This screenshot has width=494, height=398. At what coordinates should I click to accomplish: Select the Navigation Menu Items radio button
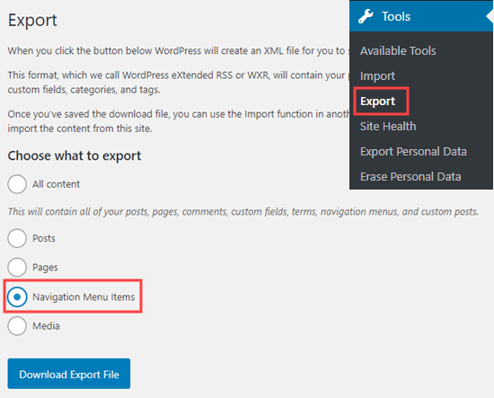click(17, 296)
